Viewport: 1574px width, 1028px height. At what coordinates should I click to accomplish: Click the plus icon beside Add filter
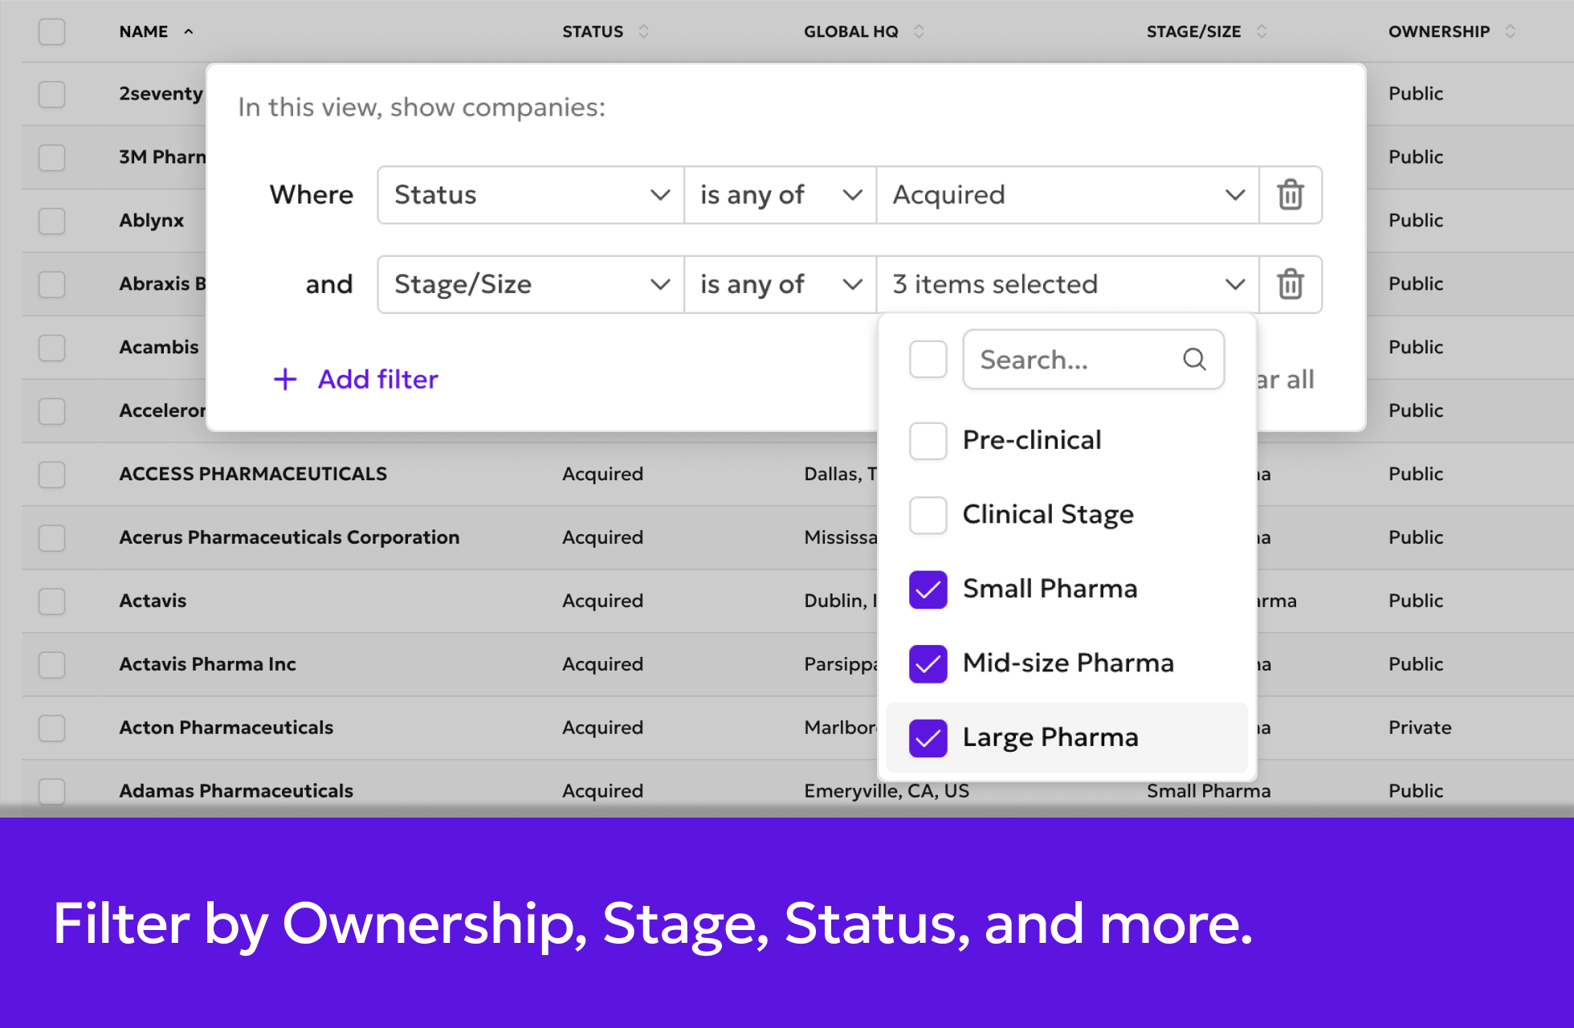(285, 379)
